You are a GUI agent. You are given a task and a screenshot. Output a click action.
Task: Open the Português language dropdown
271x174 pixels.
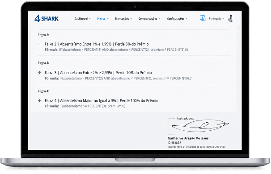pos(216,18)
